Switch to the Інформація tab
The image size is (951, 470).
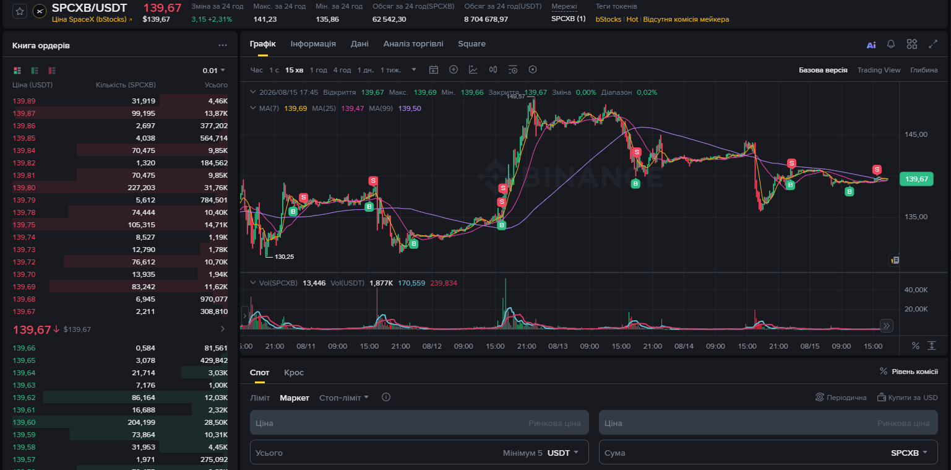click(x=313, y=44)
